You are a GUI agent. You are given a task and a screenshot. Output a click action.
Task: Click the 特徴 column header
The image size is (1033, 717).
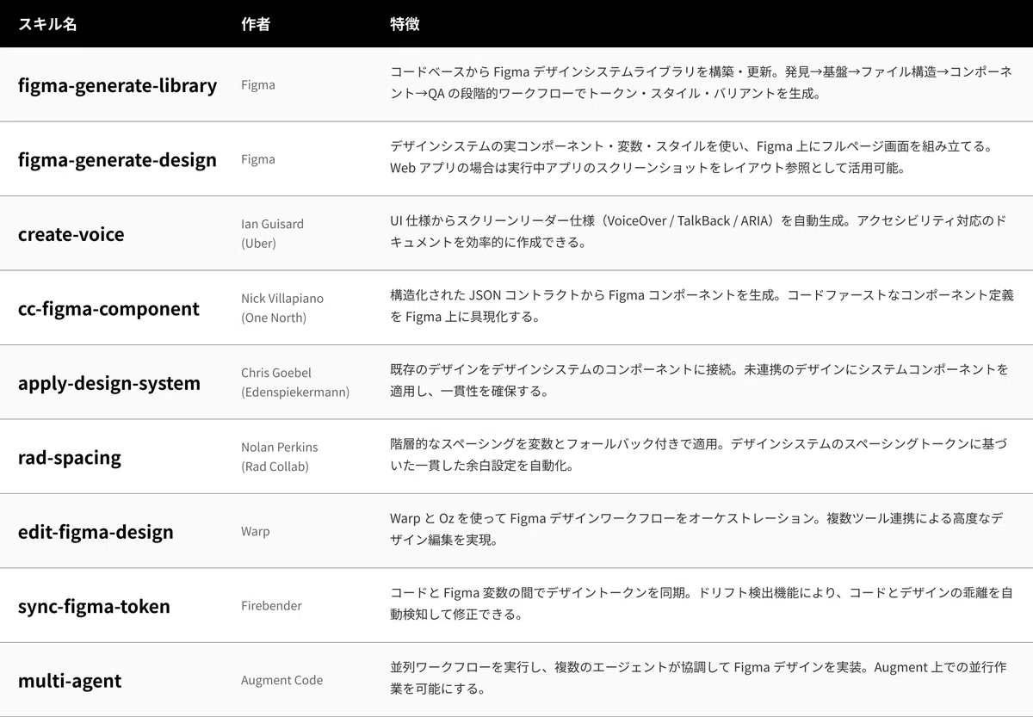(x=405, y=24)
